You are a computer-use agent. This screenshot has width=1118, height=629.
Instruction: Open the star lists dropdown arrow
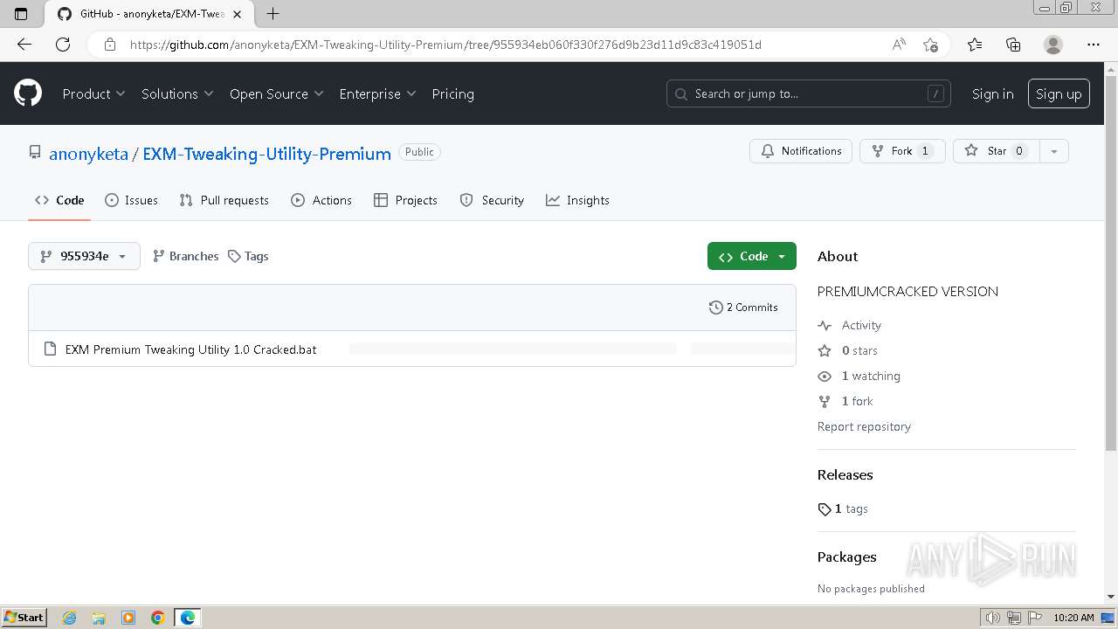pyautogui.click(x=1054, y=151)
